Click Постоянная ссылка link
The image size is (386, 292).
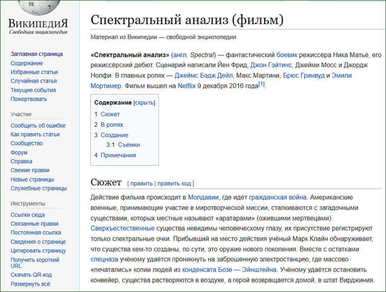36,232
